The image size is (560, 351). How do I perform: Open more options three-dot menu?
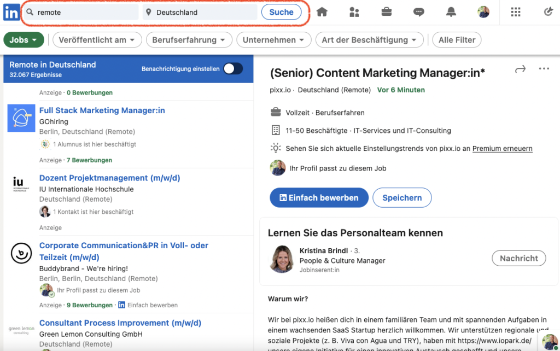click(x=544, y=68)
